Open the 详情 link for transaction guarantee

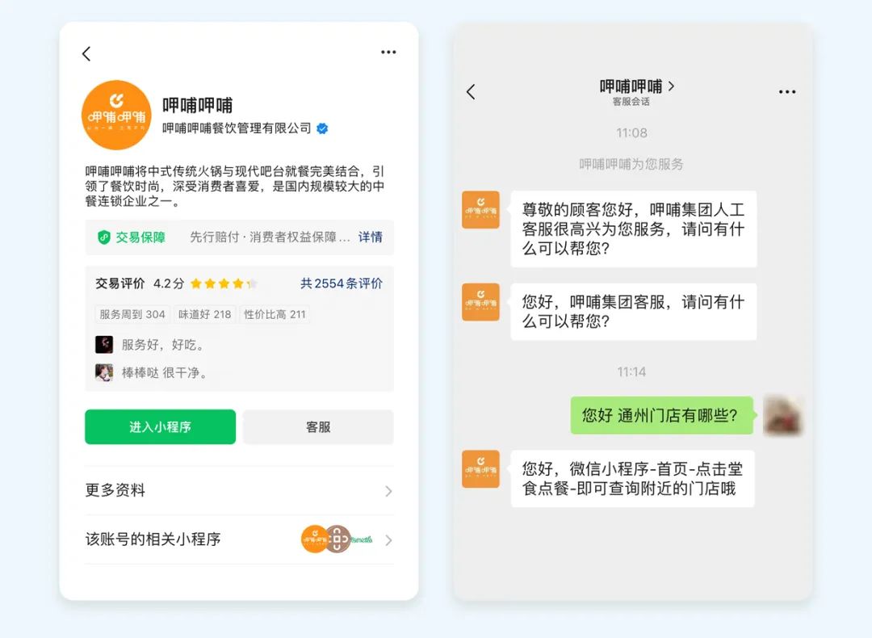pos(371,237)
